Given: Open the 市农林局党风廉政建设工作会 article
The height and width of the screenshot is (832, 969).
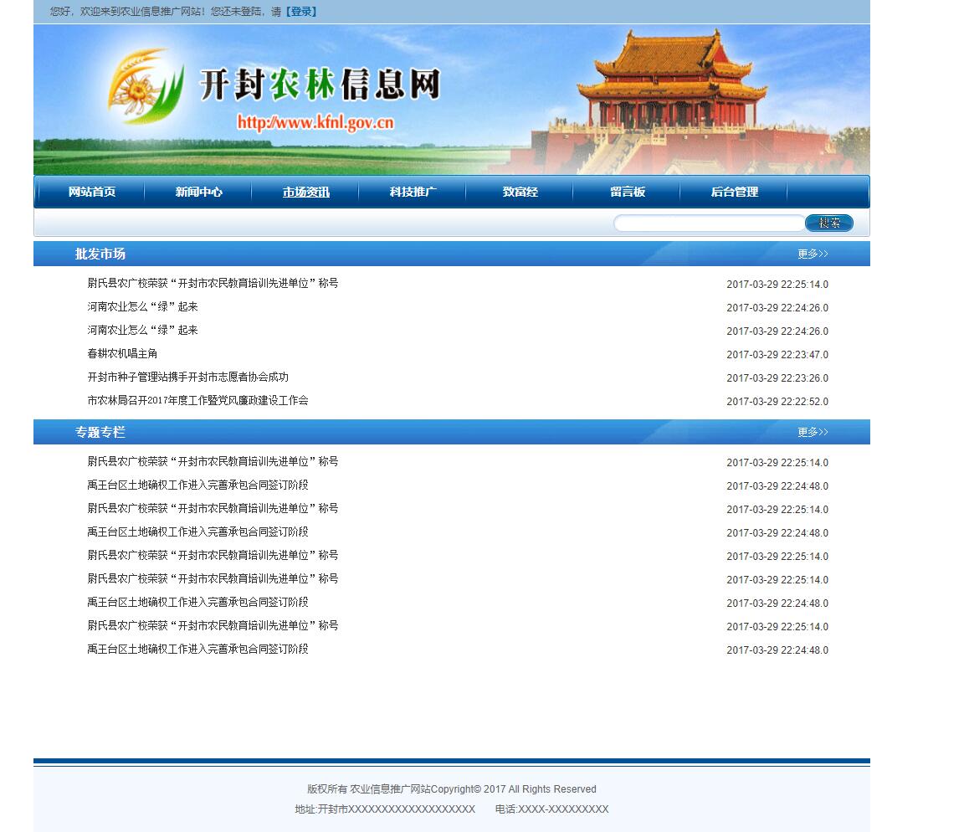Looking at the screenshot, I should (197, 401).
